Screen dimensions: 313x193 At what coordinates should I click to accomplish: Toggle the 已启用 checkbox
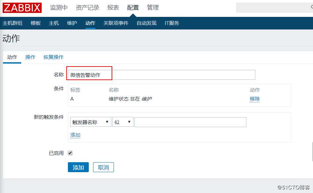point(70,153)
